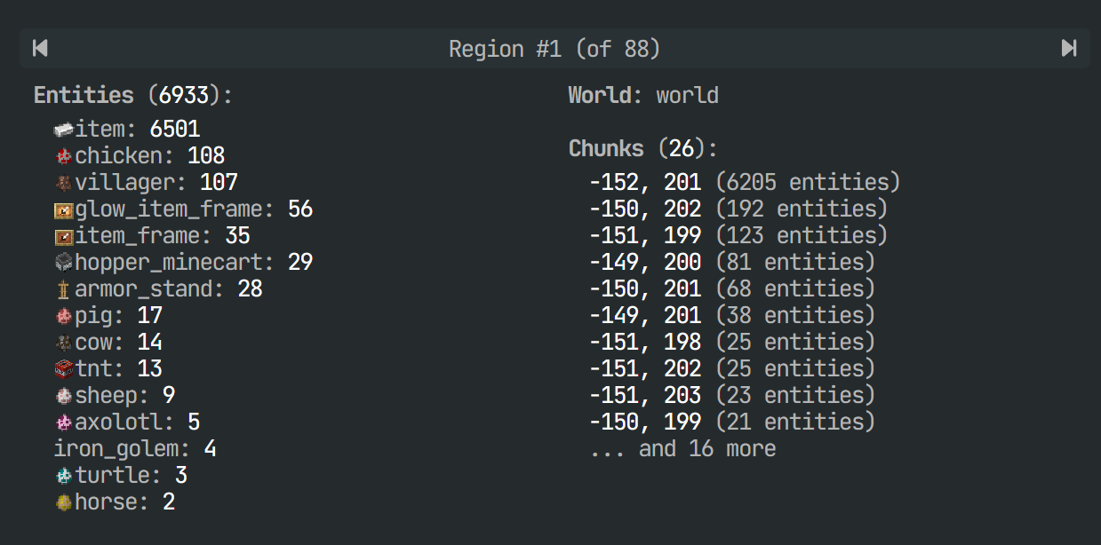Screen dimensions: 1101x545
Task: Select the iron_golem: 4 entry
Action: pyautogui.click(x=135, y=449)
